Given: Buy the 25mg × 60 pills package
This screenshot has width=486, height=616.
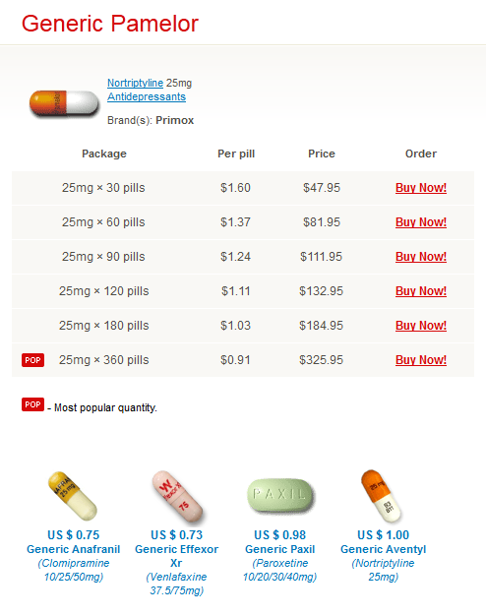Looking at the screenshot, I should click(421, 222).
